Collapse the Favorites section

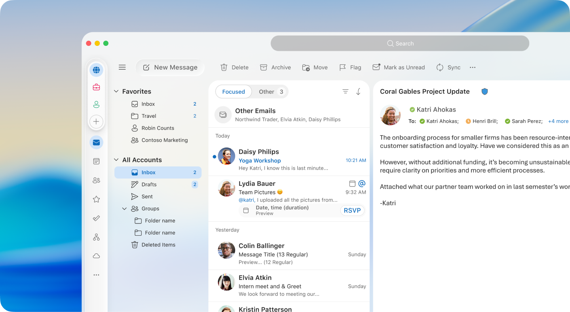click(x=116, y=91)
